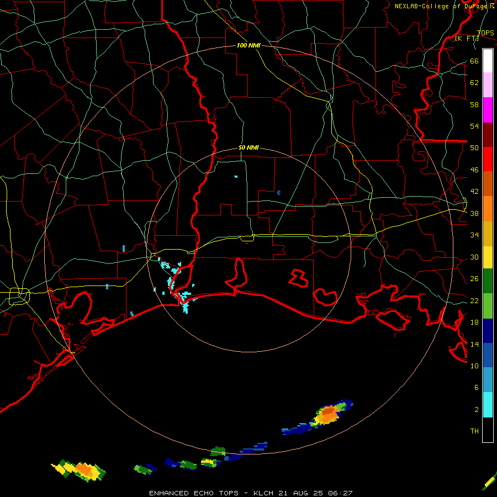
Task: Click the K FT units label
Action: tap(467, 39)
